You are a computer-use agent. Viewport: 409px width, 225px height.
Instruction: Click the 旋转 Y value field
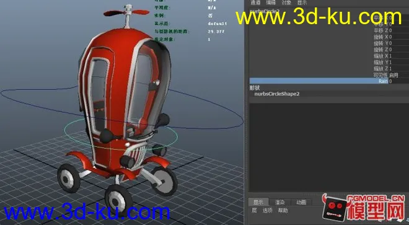[398, 43]
